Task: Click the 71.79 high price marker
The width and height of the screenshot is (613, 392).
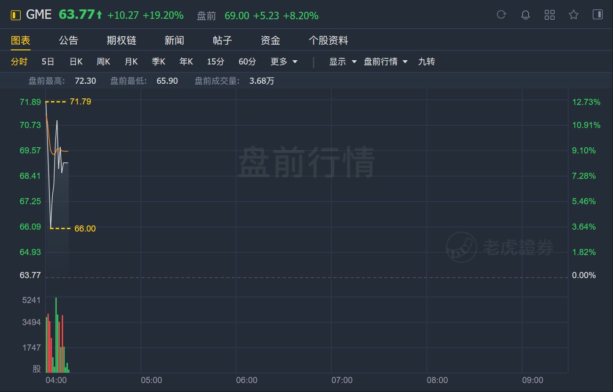Action: pos(80,101)
